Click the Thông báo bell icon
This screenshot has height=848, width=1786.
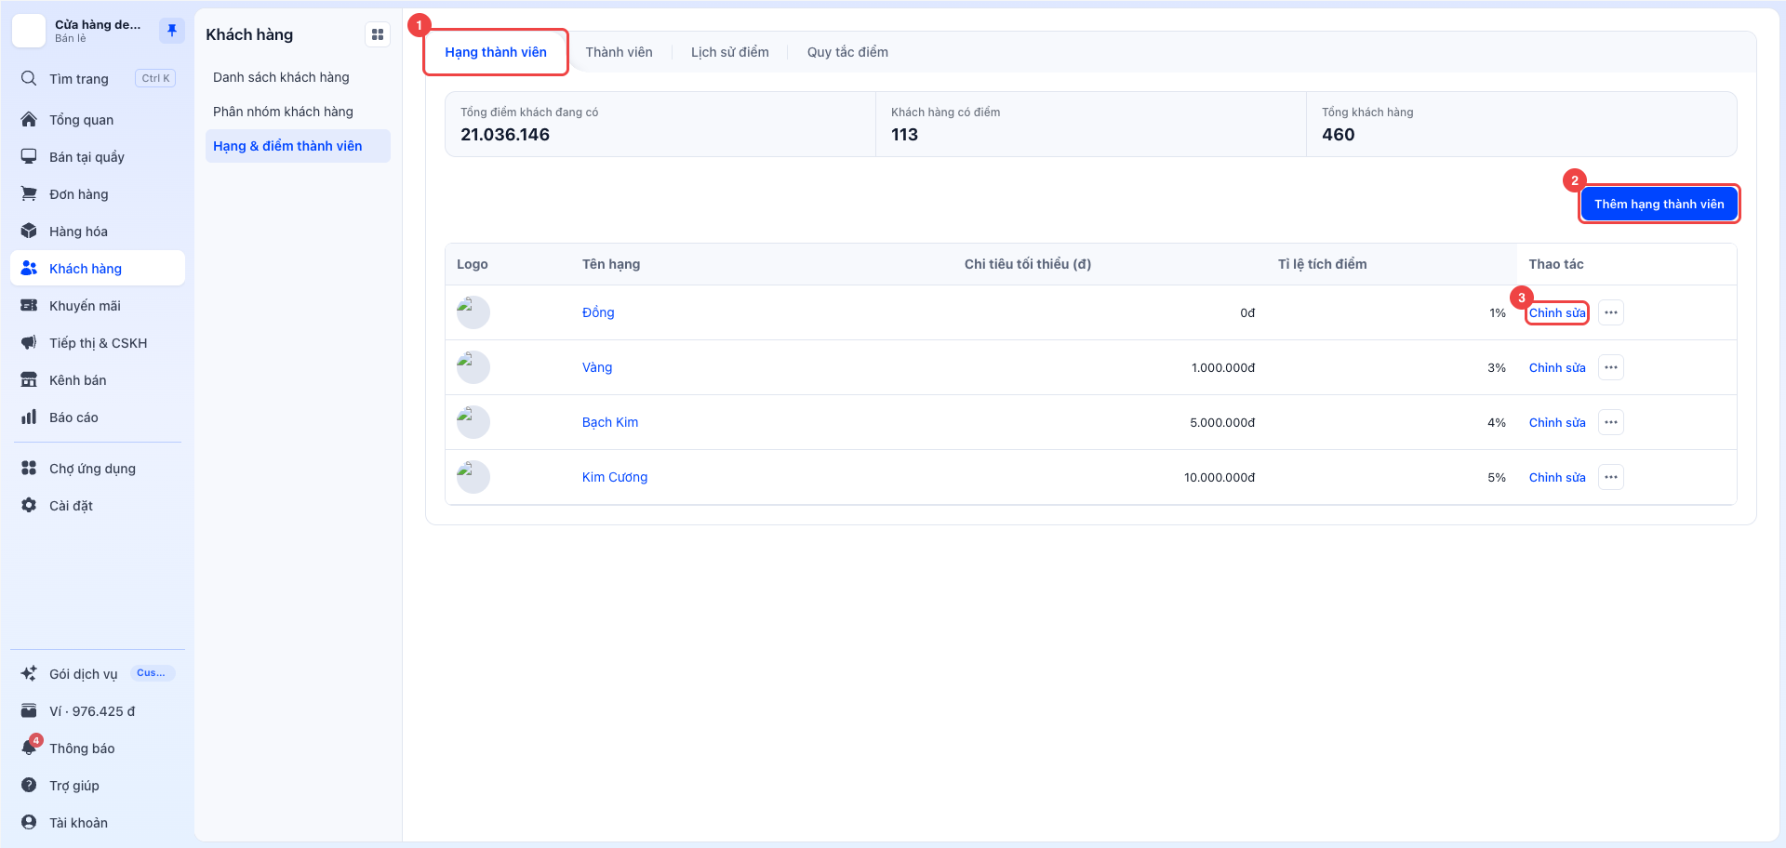(x=29, y=749)
